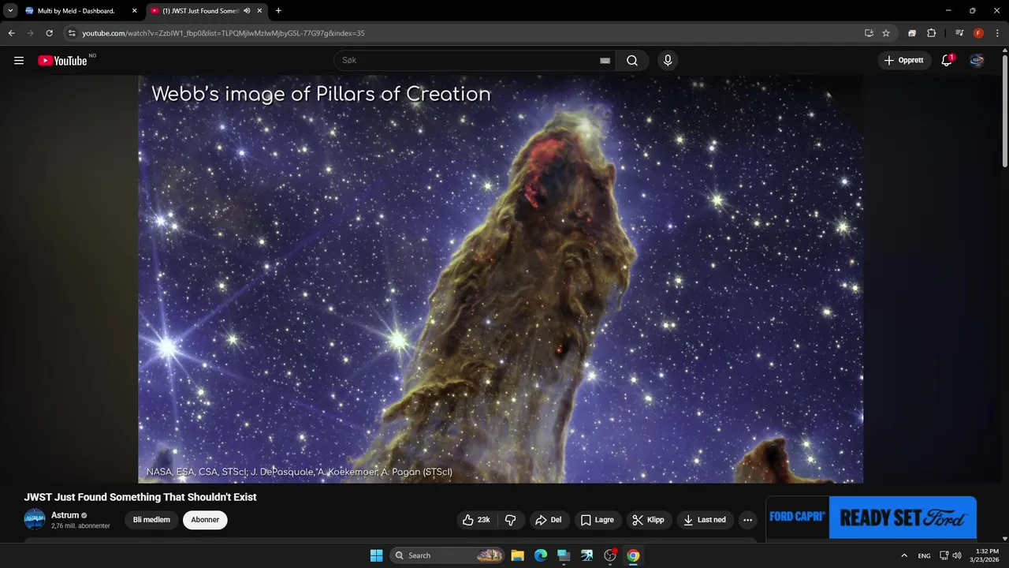Click the Astrum channel avatar

pos(35,519)
